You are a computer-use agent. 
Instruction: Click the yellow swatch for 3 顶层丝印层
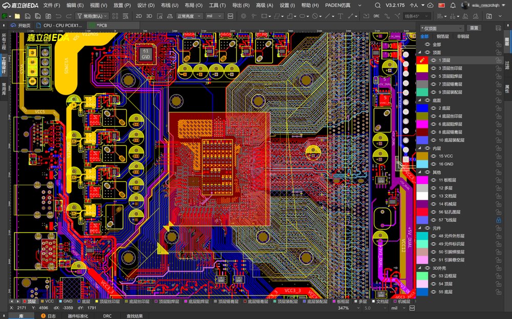pos(422,68)
